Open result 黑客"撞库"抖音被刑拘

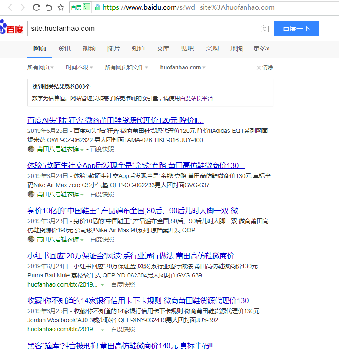tap(123, 346)
